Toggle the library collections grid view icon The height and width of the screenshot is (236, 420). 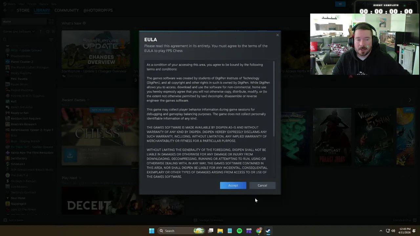pos(51,22)
